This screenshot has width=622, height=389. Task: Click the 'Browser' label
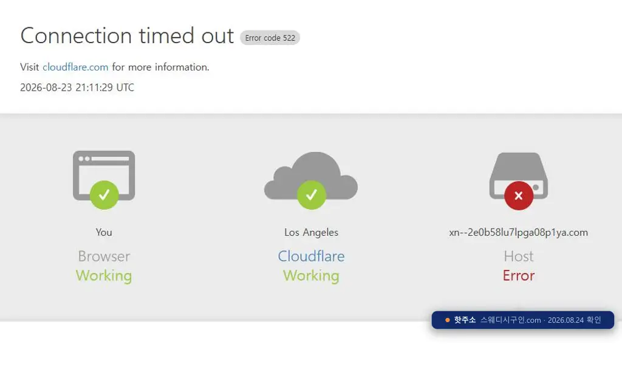tap(104, 256)
